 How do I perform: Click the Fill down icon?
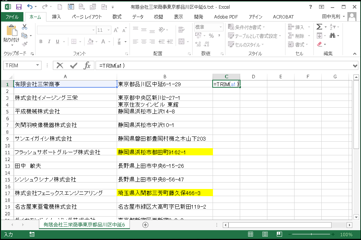[x=319, y=36]
